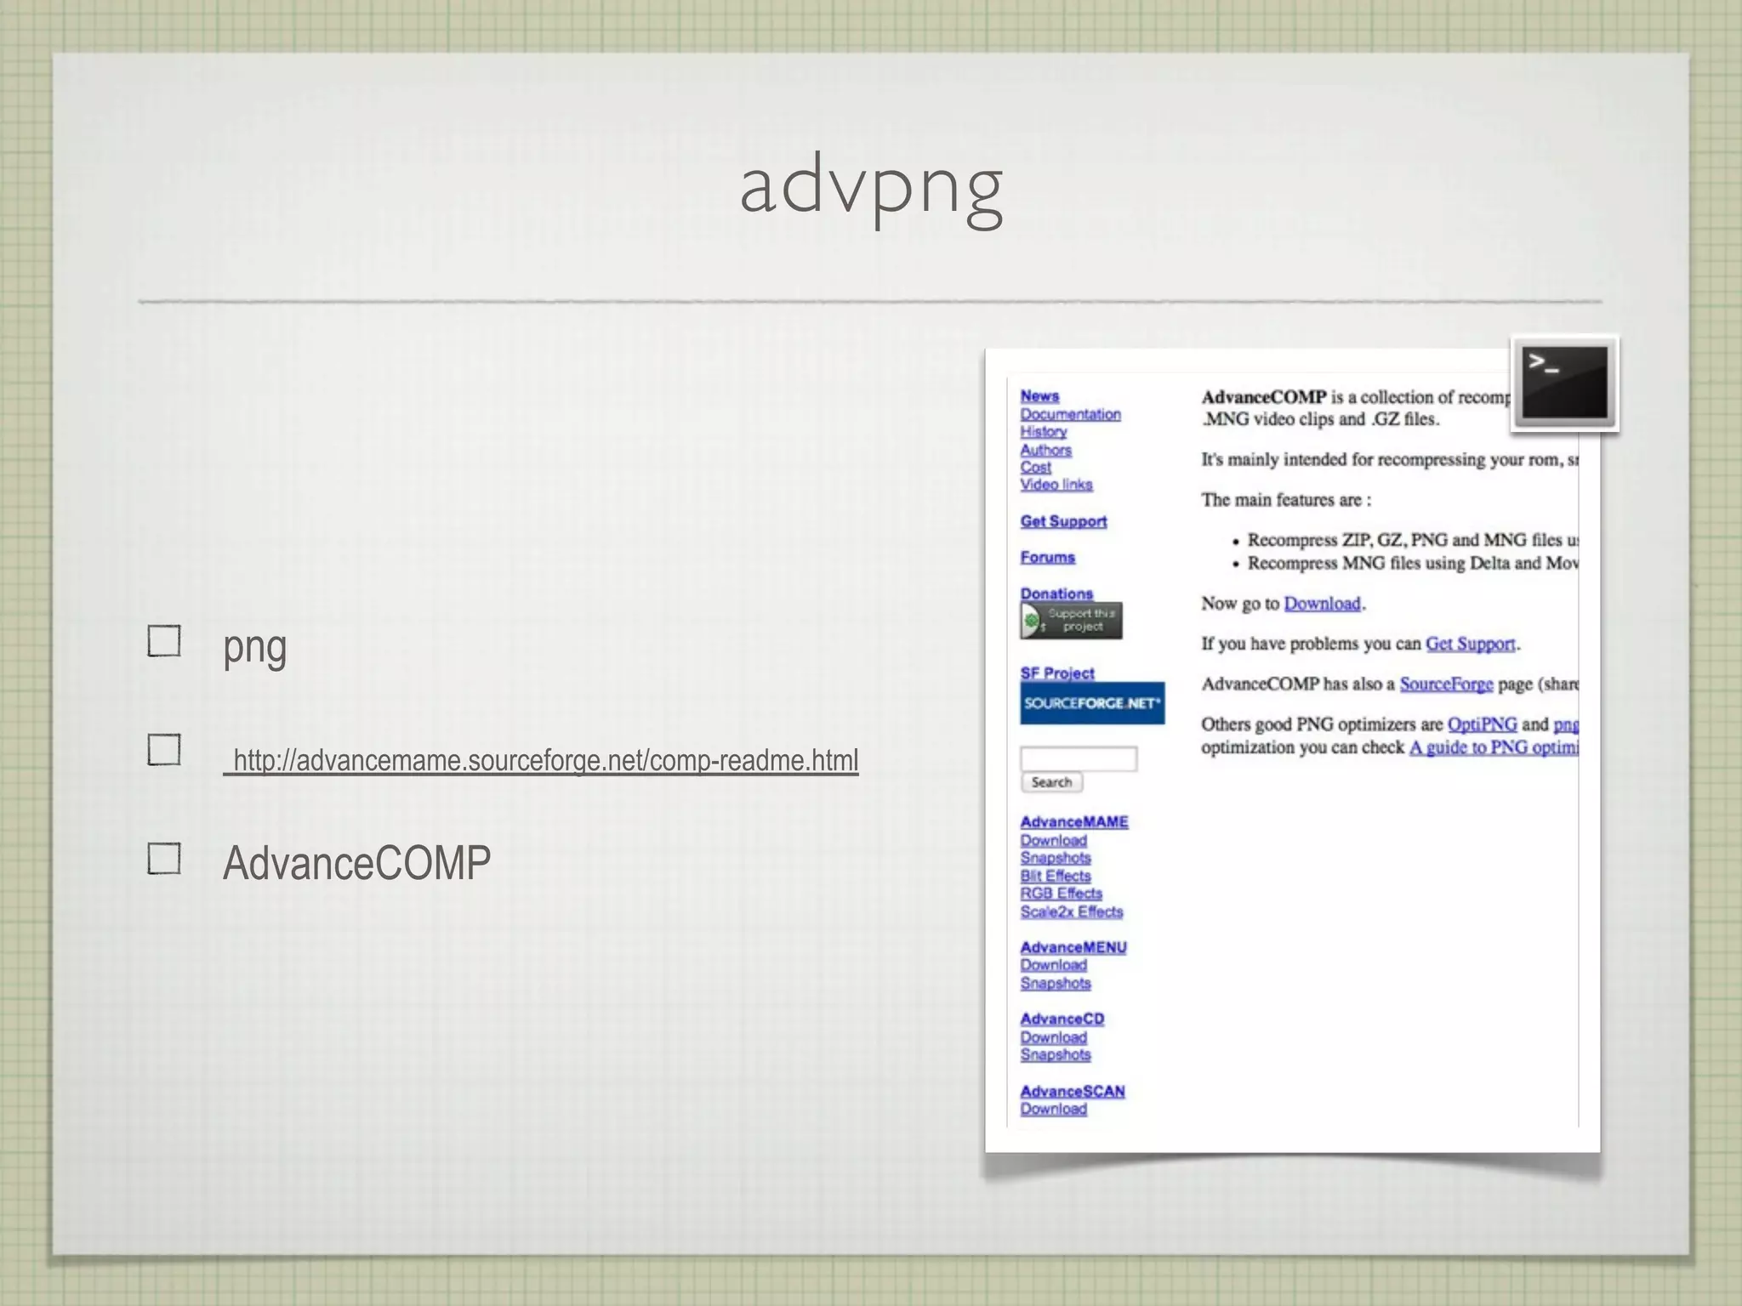Click 'The main features are :' text
1742x1306 pixels.
(x=1285, y=500)
